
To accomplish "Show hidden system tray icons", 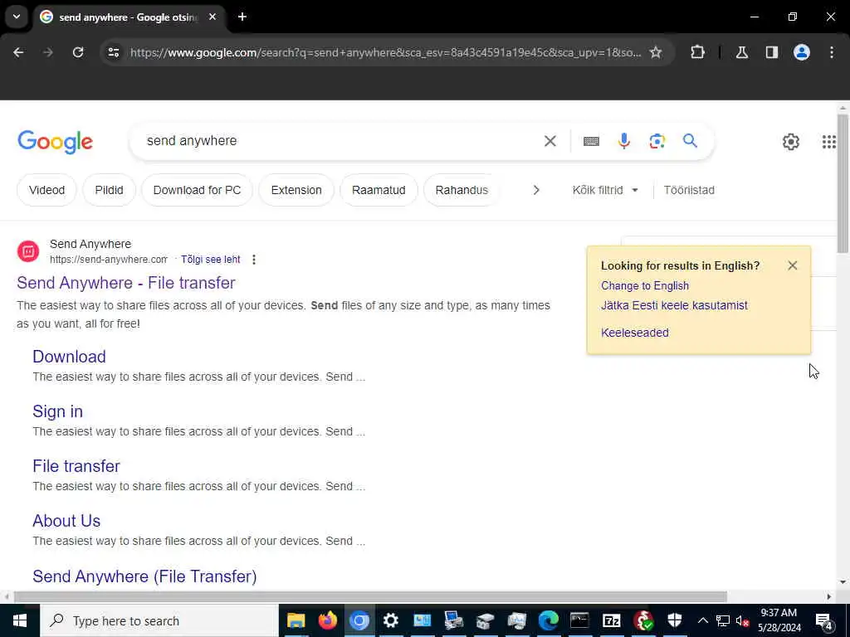I will 702,620.
